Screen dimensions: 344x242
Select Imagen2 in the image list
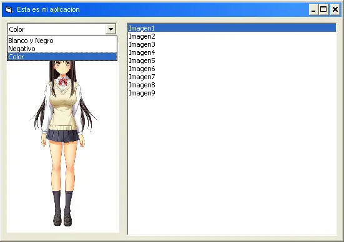[232, 36]
